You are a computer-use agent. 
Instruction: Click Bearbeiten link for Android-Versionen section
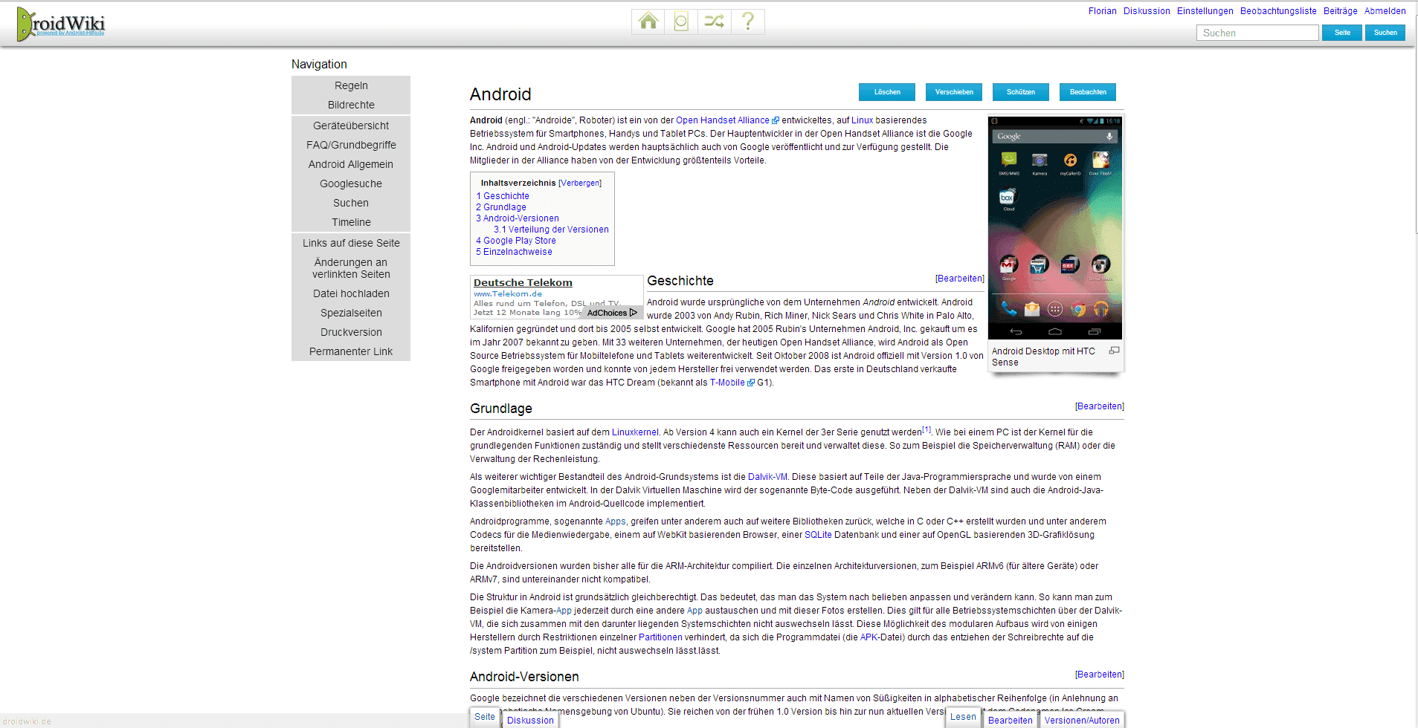click(1099, 675)
